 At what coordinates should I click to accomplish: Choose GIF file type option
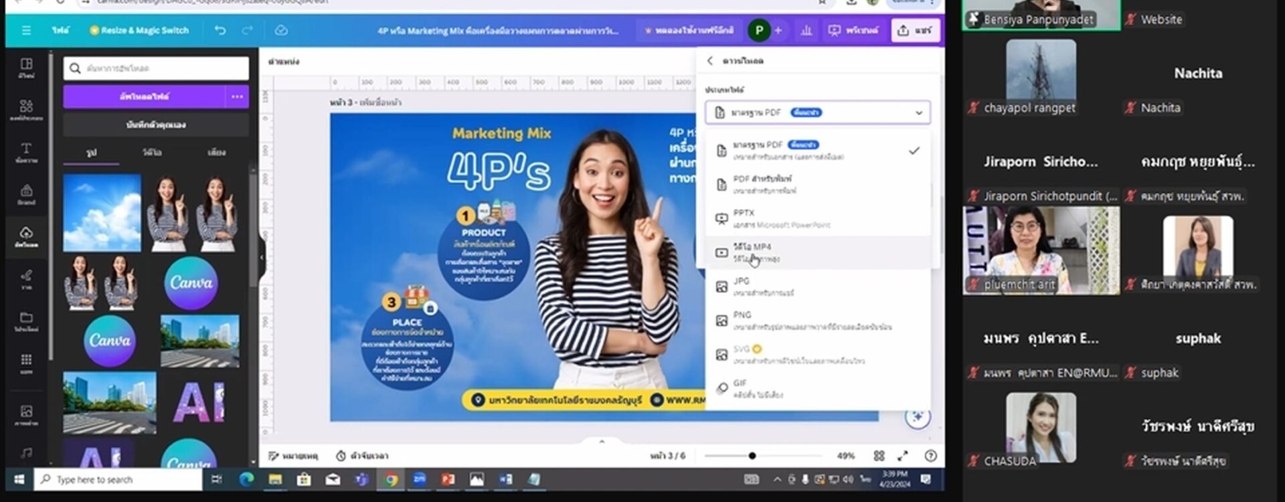(817, 389)
